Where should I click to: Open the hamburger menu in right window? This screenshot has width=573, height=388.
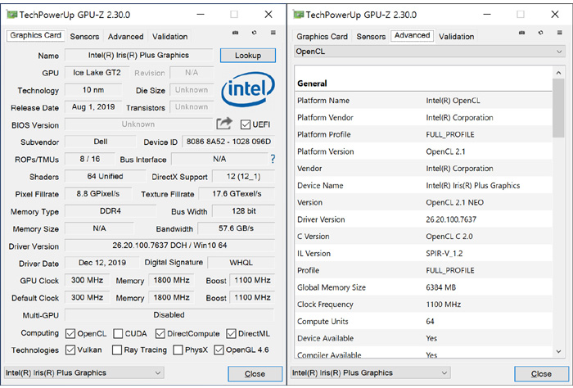pos(559,33)
